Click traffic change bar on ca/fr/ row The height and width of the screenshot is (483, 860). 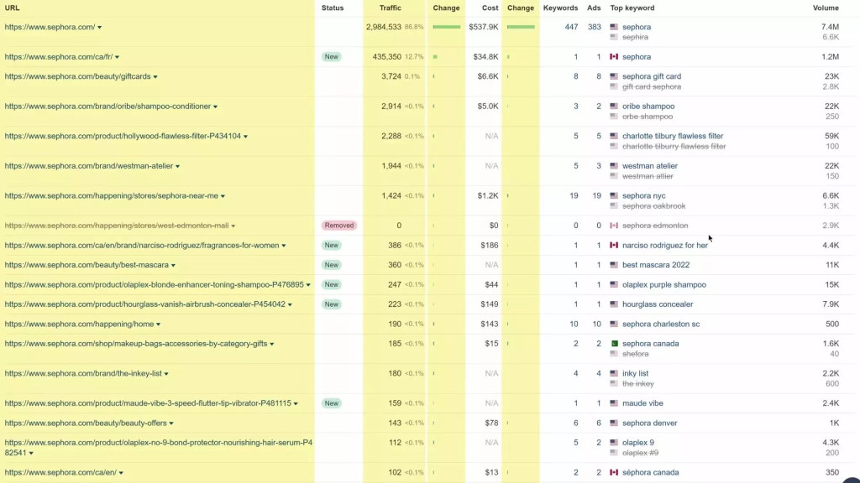(x=435, y=57)
